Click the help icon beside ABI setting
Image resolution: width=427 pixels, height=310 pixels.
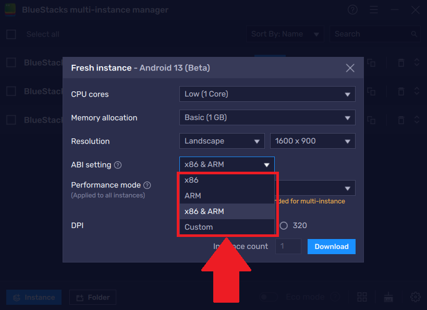point(118,165)
